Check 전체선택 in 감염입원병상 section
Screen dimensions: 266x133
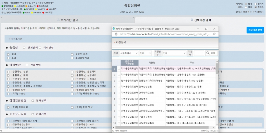pos(32,101)
